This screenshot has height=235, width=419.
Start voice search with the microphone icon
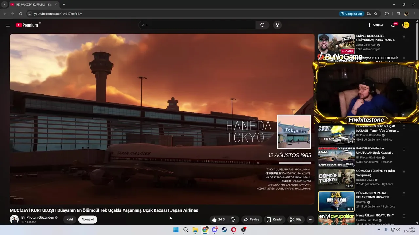tap(277, 25)
